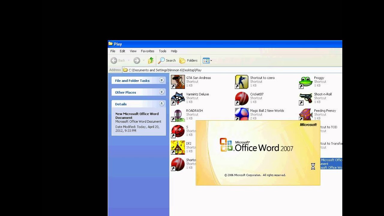The image size is (384, 216).
Task: Open the Search pane from the toolbar
Action: point(167,61)
